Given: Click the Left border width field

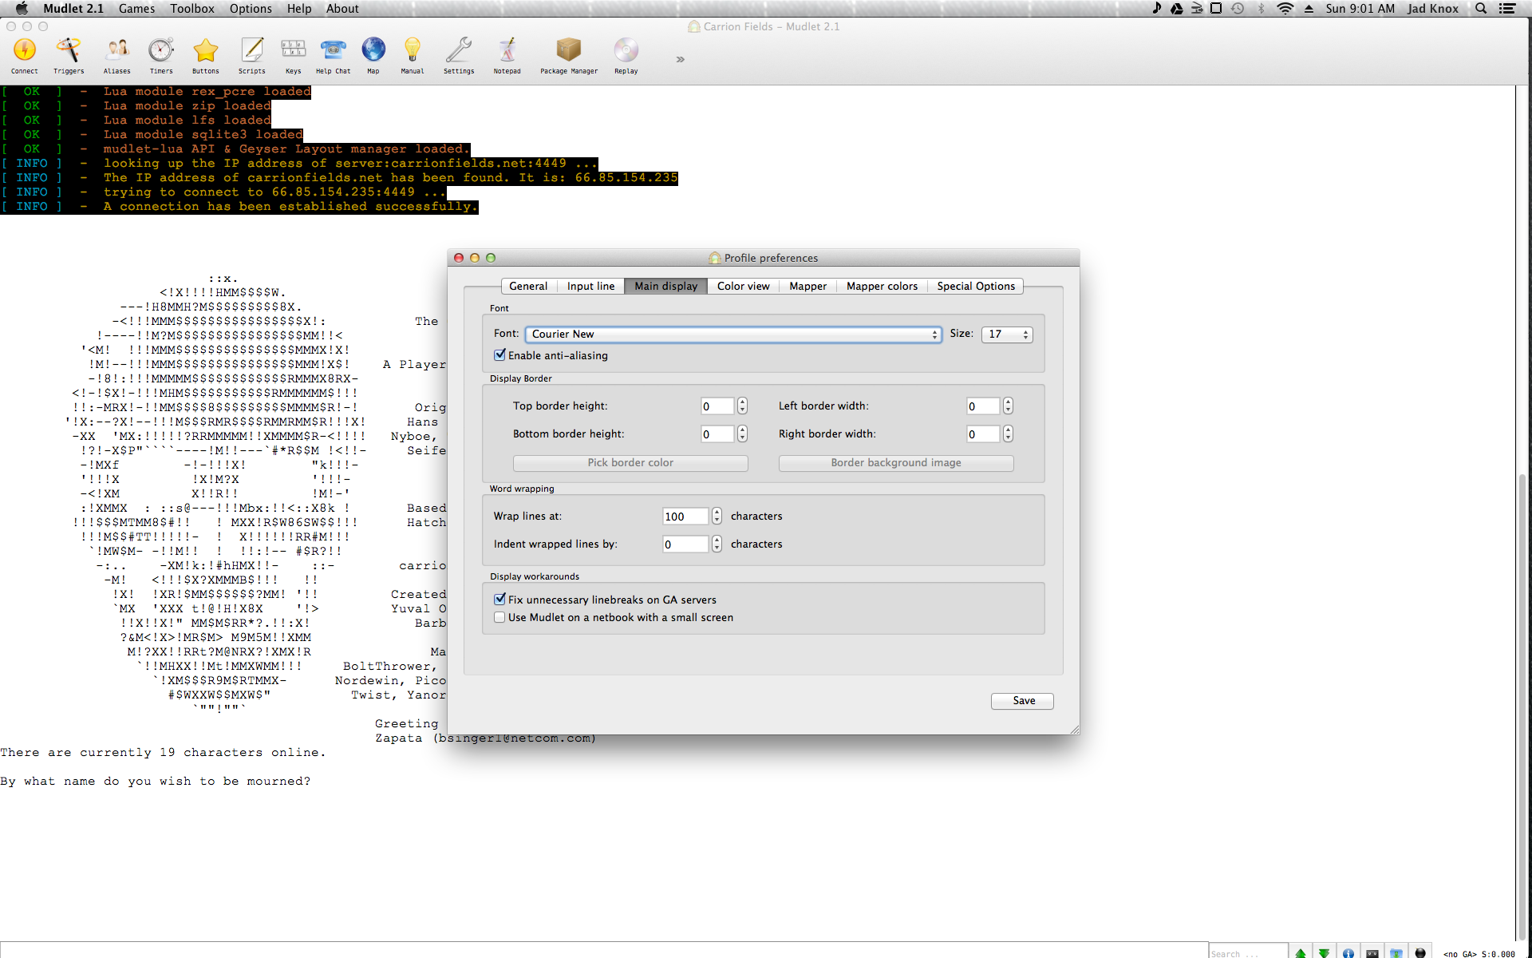Looking at the screenshot, I should pyautogui.click(x=983, y=406).
